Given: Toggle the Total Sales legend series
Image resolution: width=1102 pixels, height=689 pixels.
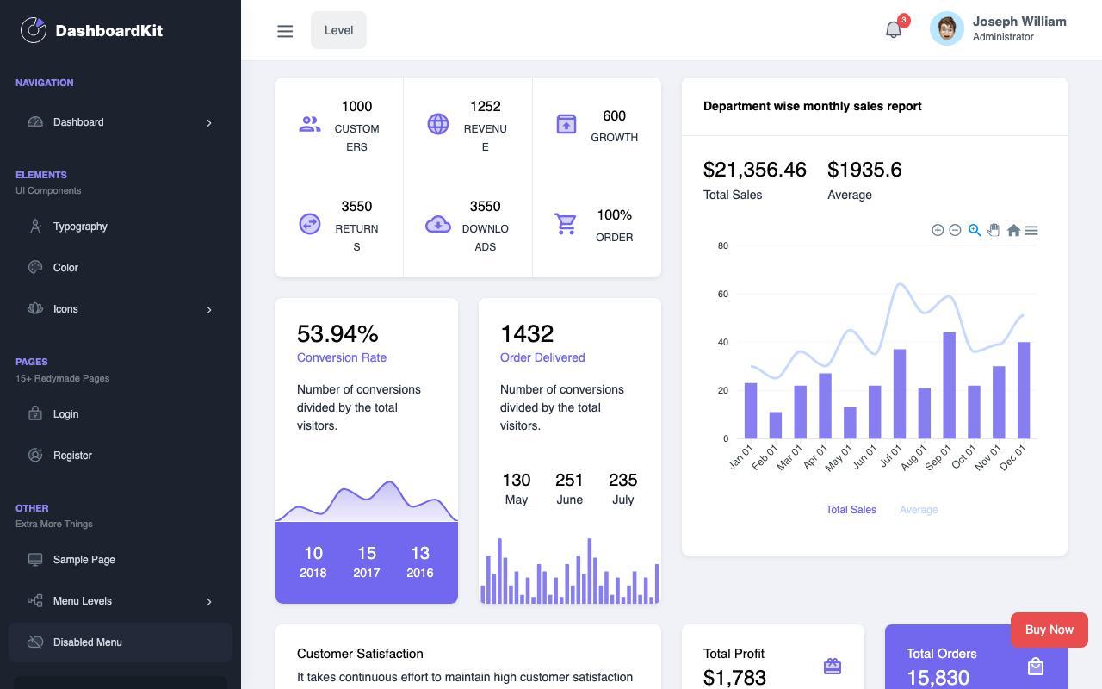Looking at the screenshot, I should click(x=851, y=510).
